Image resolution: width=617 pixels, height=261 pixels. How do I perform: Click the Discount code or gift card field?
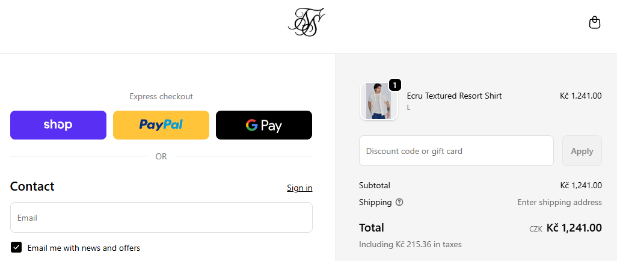pos(456,151)
